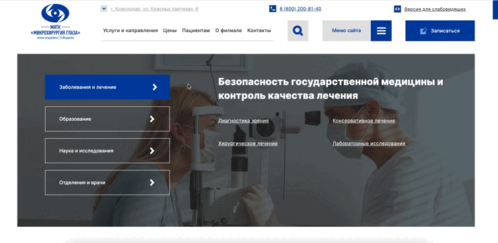
Task: Click the chevron on Наука и исследования
Action: tap(152, 150)
